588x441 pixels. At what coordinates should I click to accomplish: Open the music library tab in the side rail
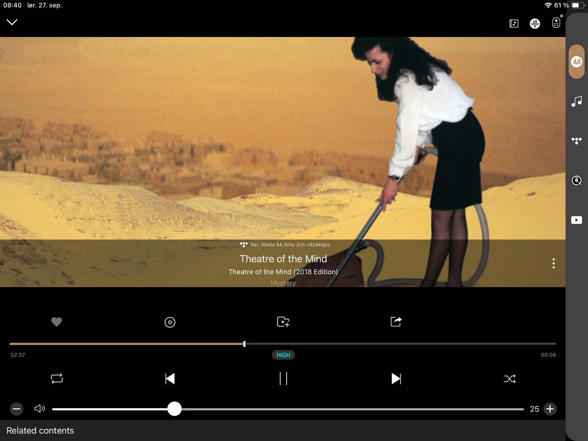pos(577,101)
